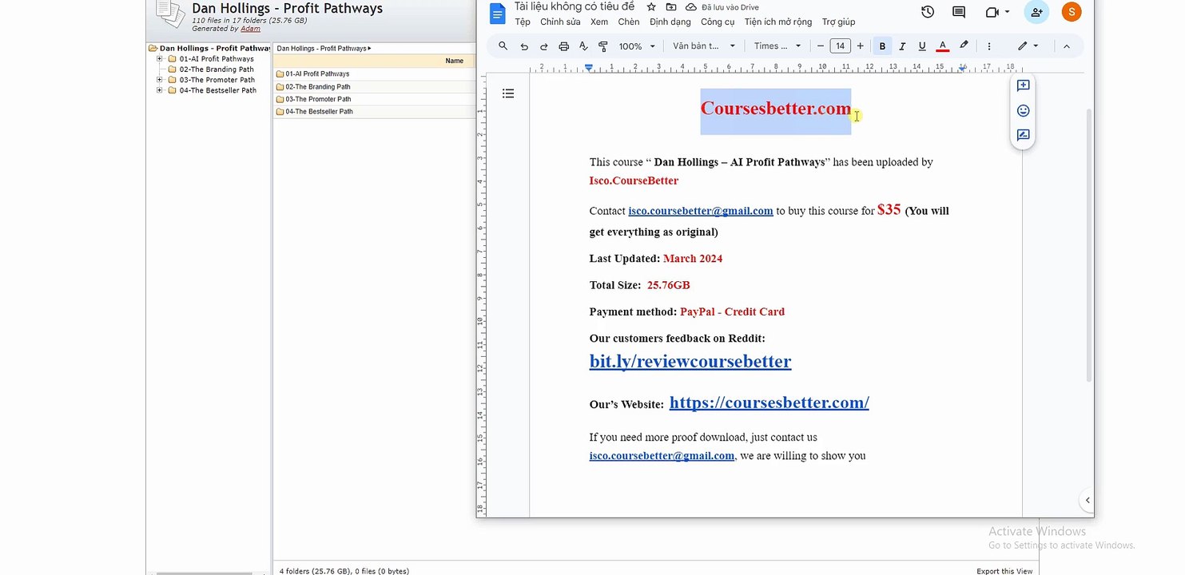Decrease the font size
The image size is (1185, 575).
pyautogui.click(x=821, y=46)
